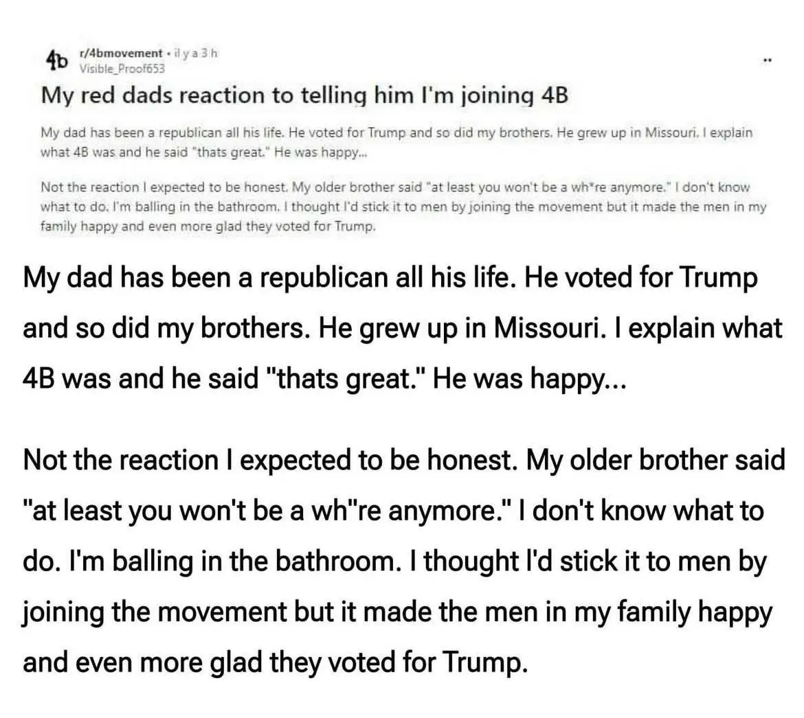Click the small paragraph starting "Not the reaction"

(x=403, y=206)
